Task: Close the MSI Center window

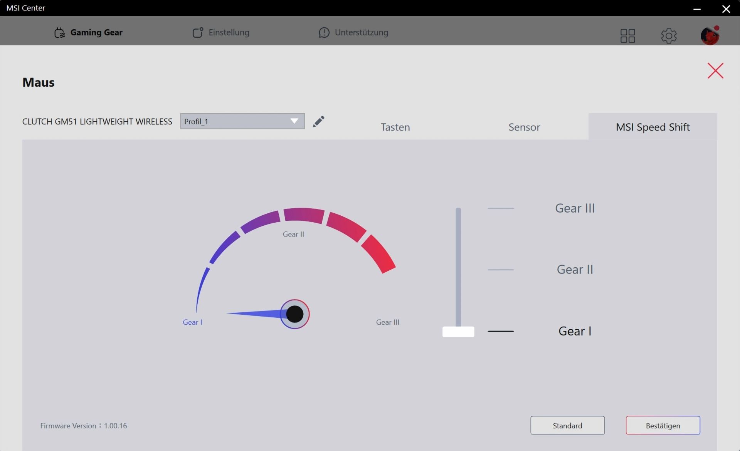Action: pyautogui.click(x=726, y=8)
